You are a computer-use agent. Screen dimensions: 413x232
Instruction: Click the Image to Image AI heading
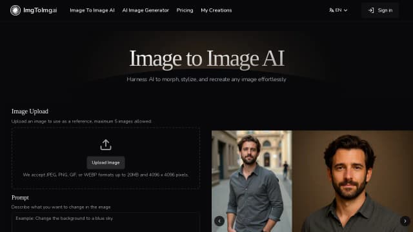click(x=206, y=59)
